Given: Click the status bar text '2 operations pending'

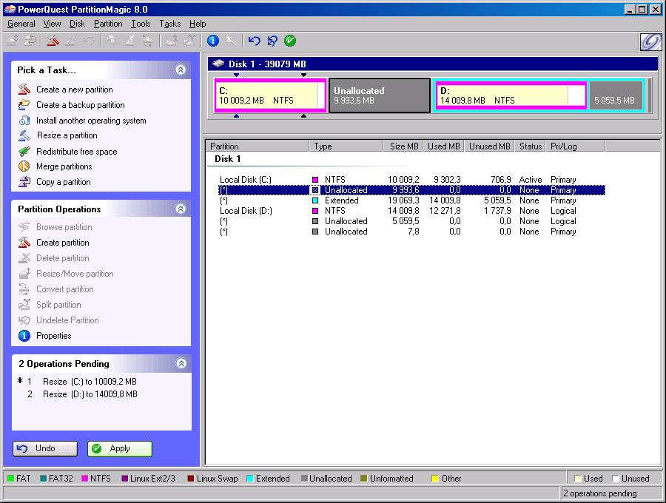Looking at the screenshot, I should pyautogui.click(x=599, y=493).
